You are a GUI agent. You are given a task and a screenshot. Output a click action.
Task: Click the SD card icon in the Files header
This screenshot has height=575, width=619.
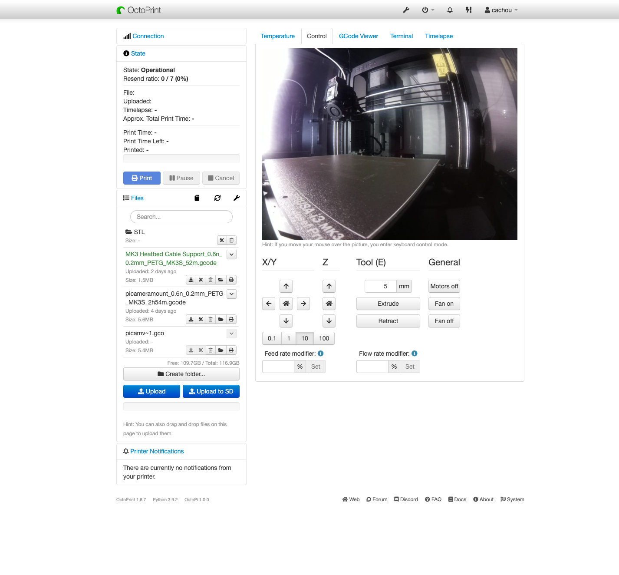point(197,198)
